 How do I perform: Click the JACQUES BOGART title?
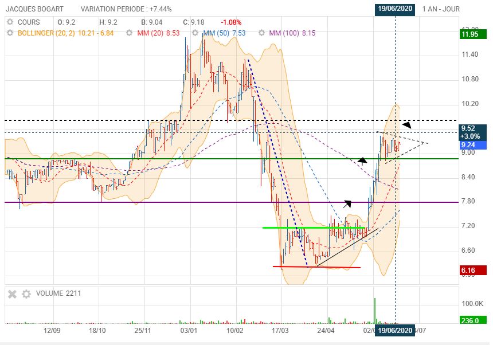coord(34,9)
